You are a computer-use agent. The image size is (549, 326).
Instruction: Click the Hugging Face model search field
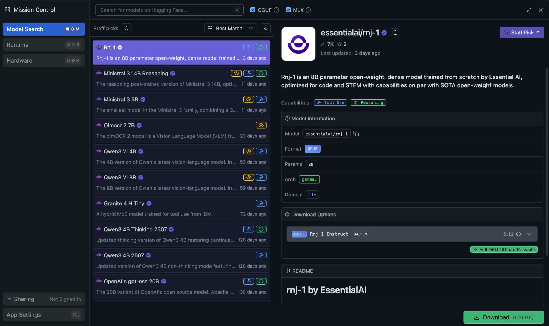165,10
